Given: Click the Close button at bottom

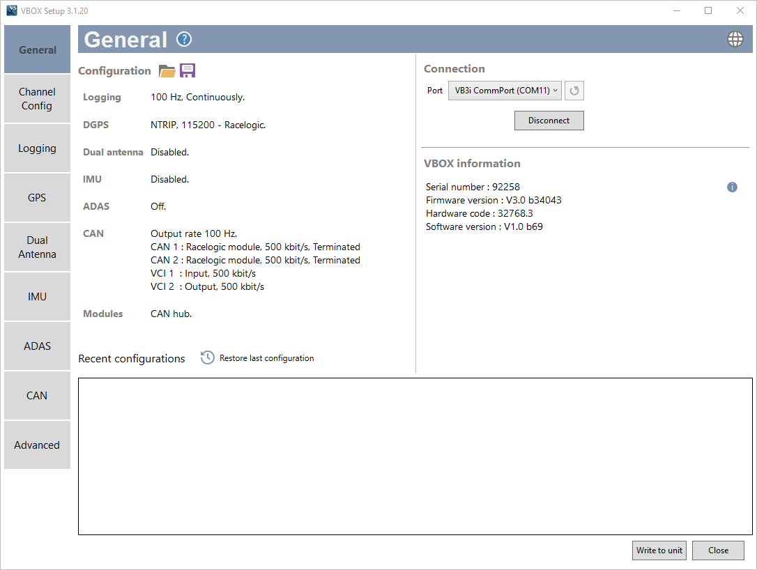Looking at the screenshot, I should [718, 550].
